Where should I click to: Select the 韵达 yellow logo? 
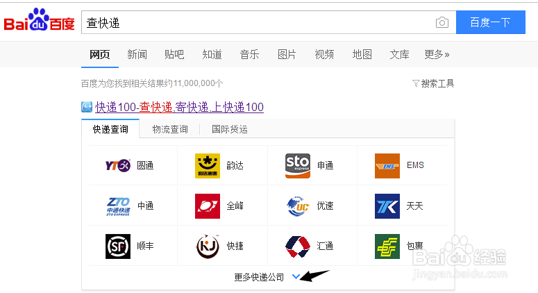pyautogui.click(x=208, y=166)
